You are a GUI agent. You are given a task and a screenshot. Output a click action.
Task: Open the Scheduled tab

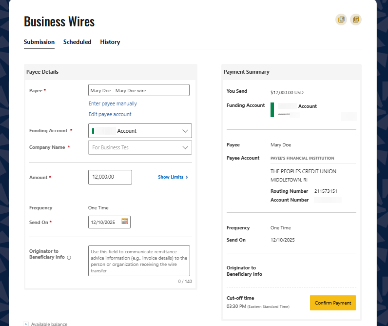click(77, 42)
